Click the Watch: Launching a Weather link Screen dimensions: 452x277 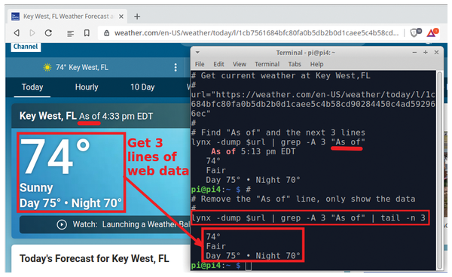tap(131, 224)
